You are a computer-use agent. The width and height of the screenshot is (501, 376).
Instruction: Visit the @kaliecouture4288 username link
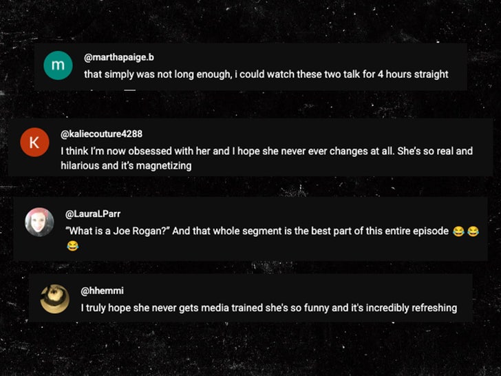pyautogui.click(x=101, y=134)
